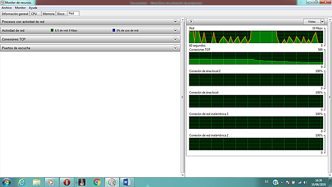Open the Monitor menu
Viewport: 332px width, 187px height.
(x=20, y=8)
